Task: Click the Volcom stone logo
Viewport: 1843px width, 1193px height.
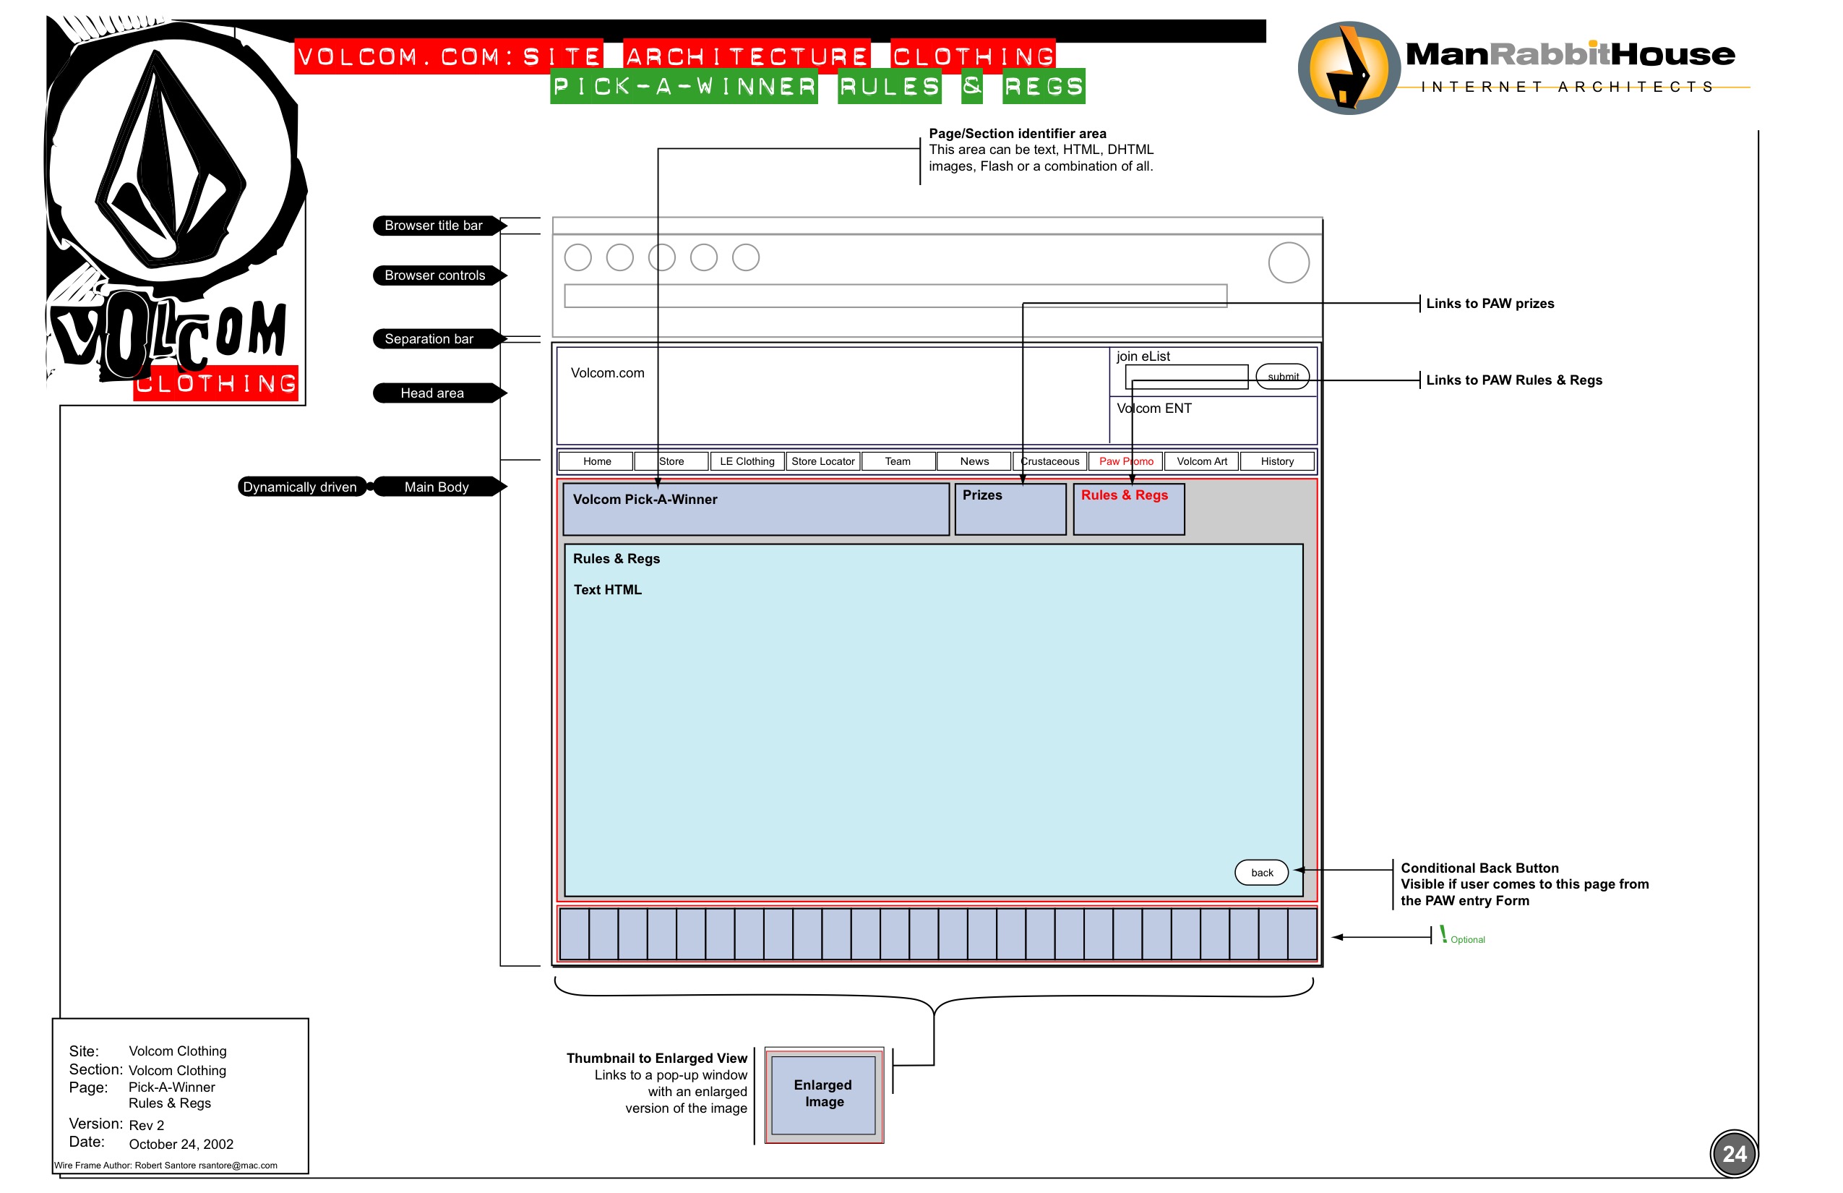Action: pyautogui.click(x=171, y=159)
